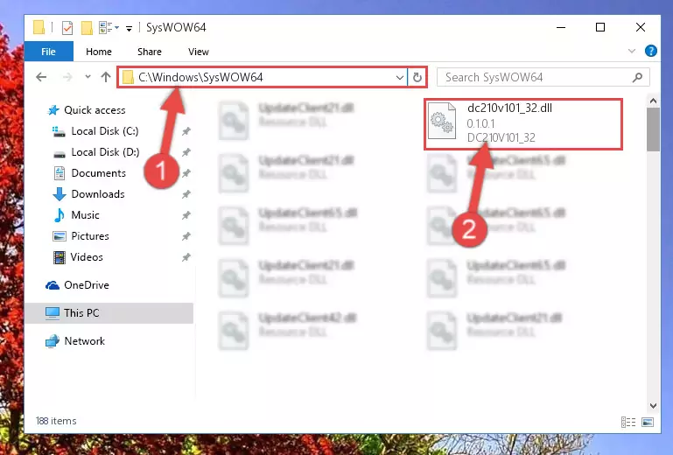The image size is (673, 455).
Task: Click the vertical scrollbar thumb
Action: click(653, 129)
